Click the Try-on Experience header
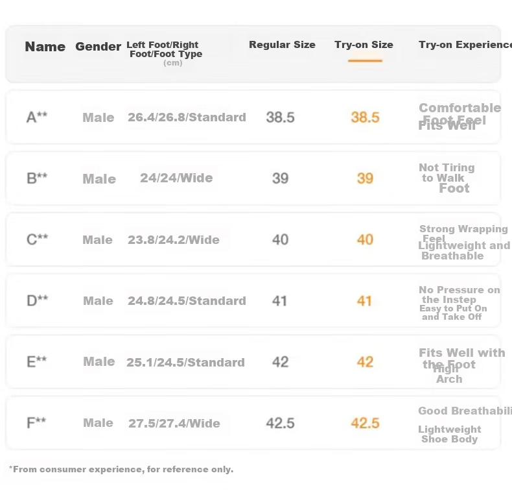Image resolution: width=512 pixels, height=495 pixels. tap(465, 45)
